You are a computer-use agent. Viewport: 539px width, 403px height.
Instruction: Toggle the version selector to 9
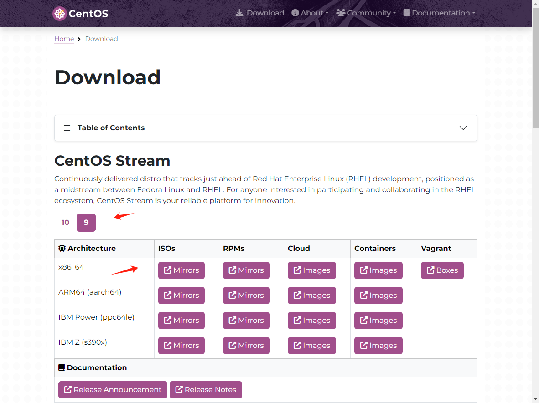pos(86,222)
